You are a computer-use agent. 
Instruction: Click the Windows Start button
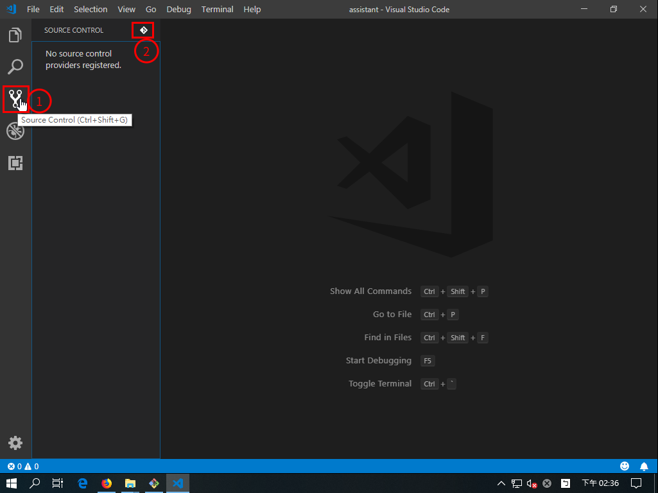pyautogui.click(x=12, y=483)
